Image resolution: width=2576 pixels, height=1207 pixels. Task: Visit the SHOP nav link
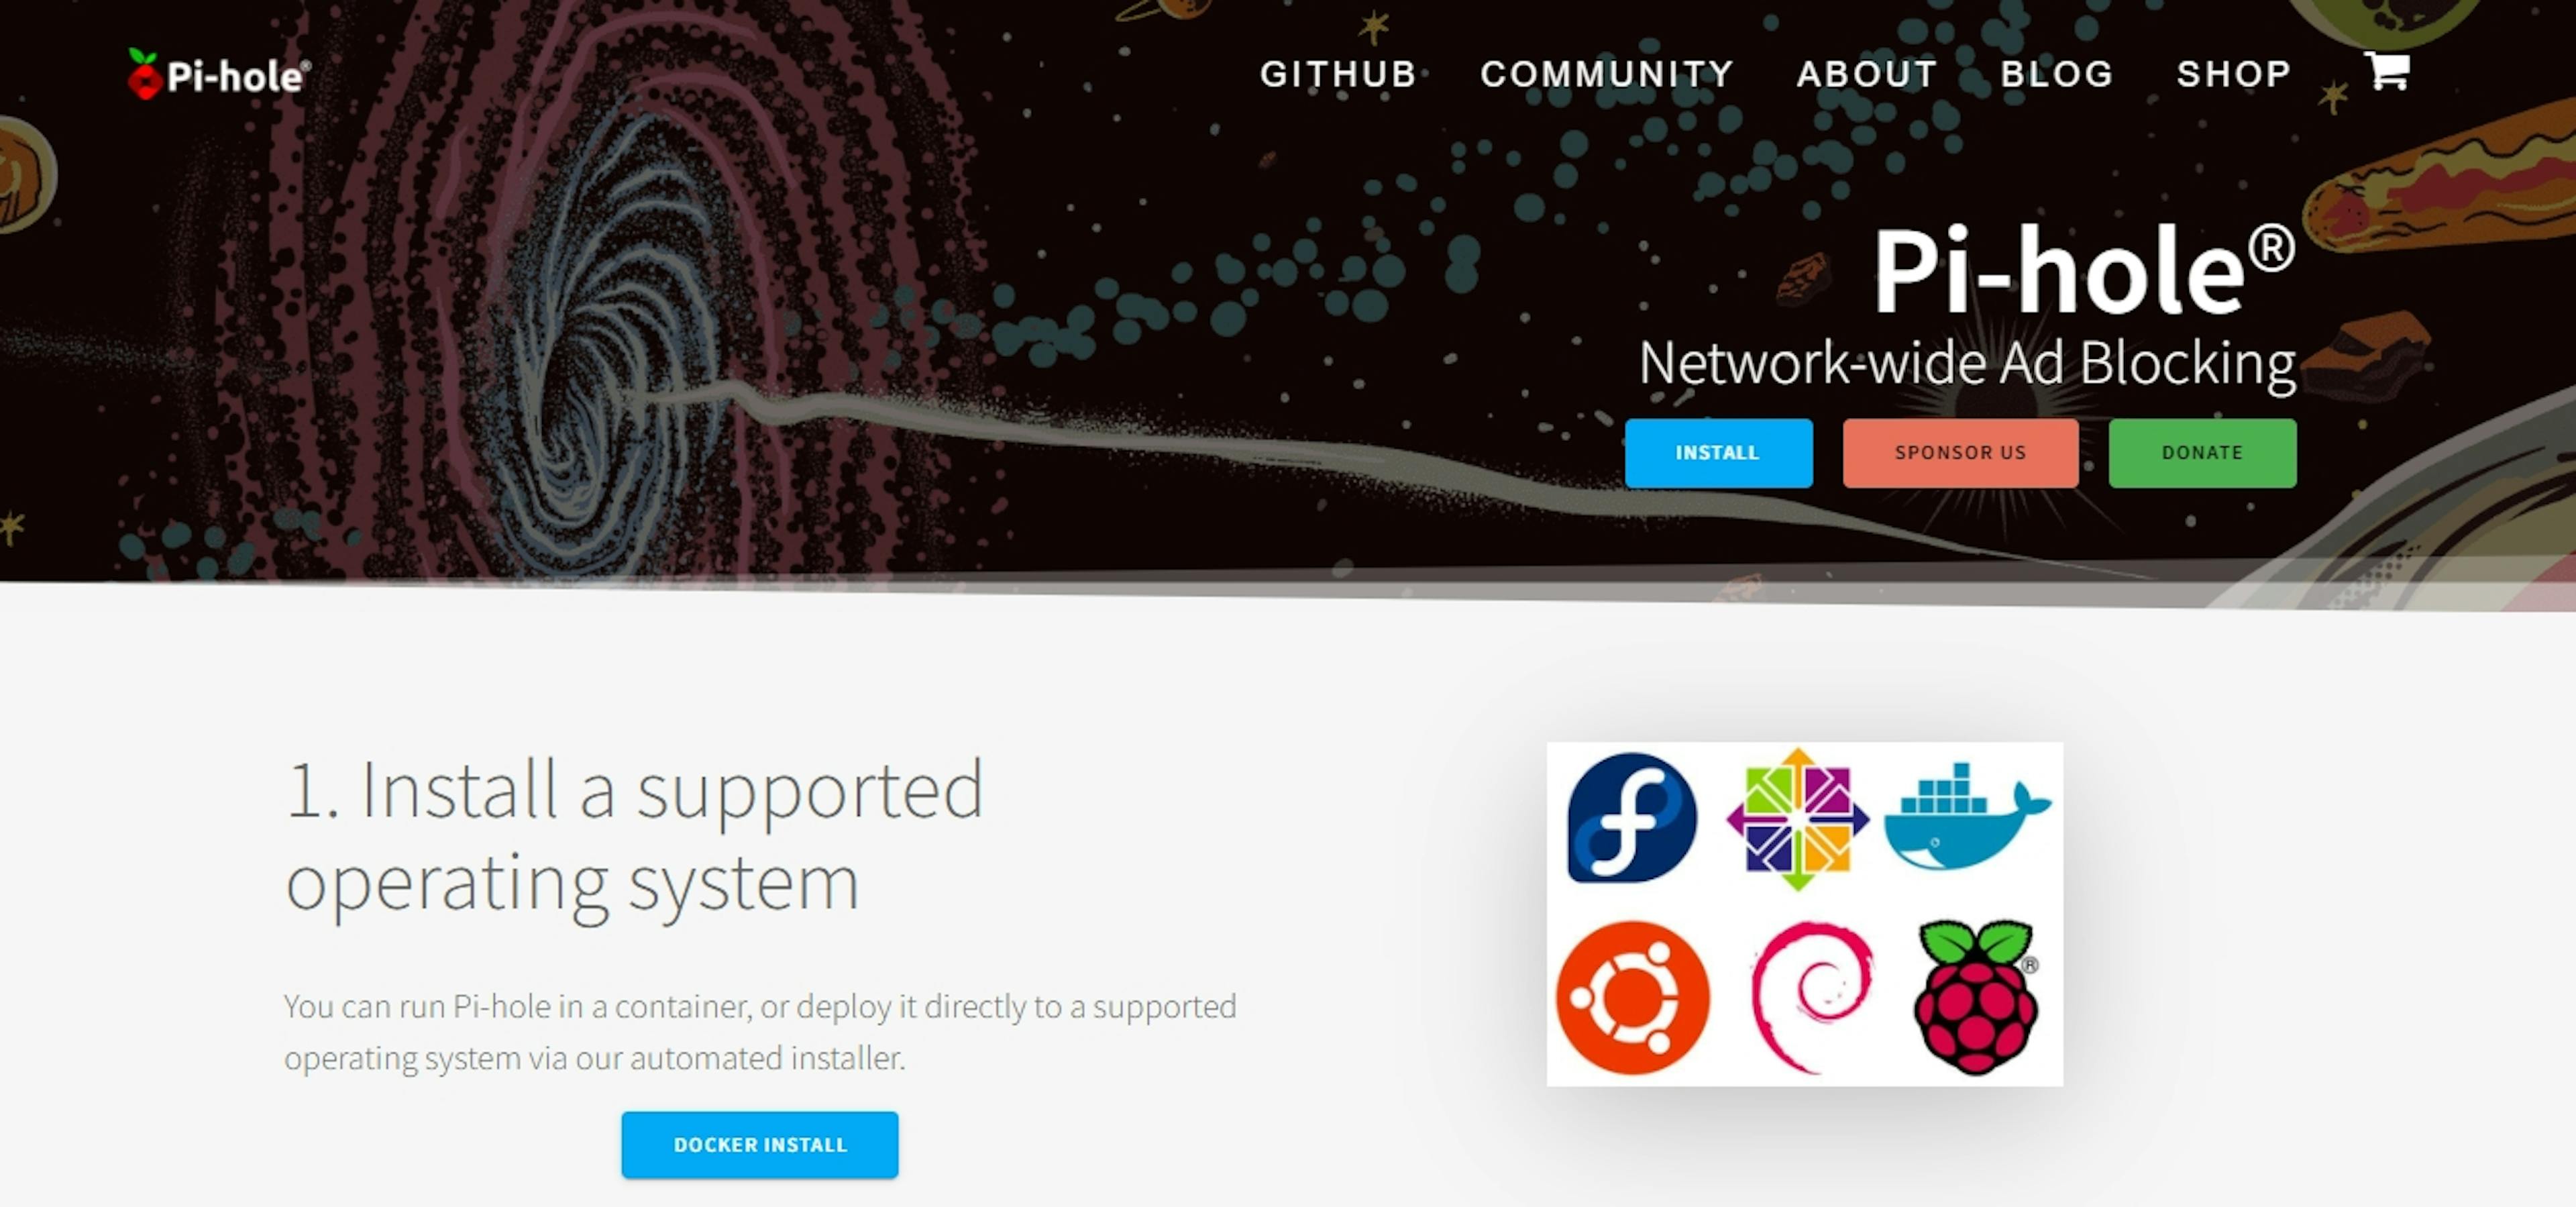2234,74
